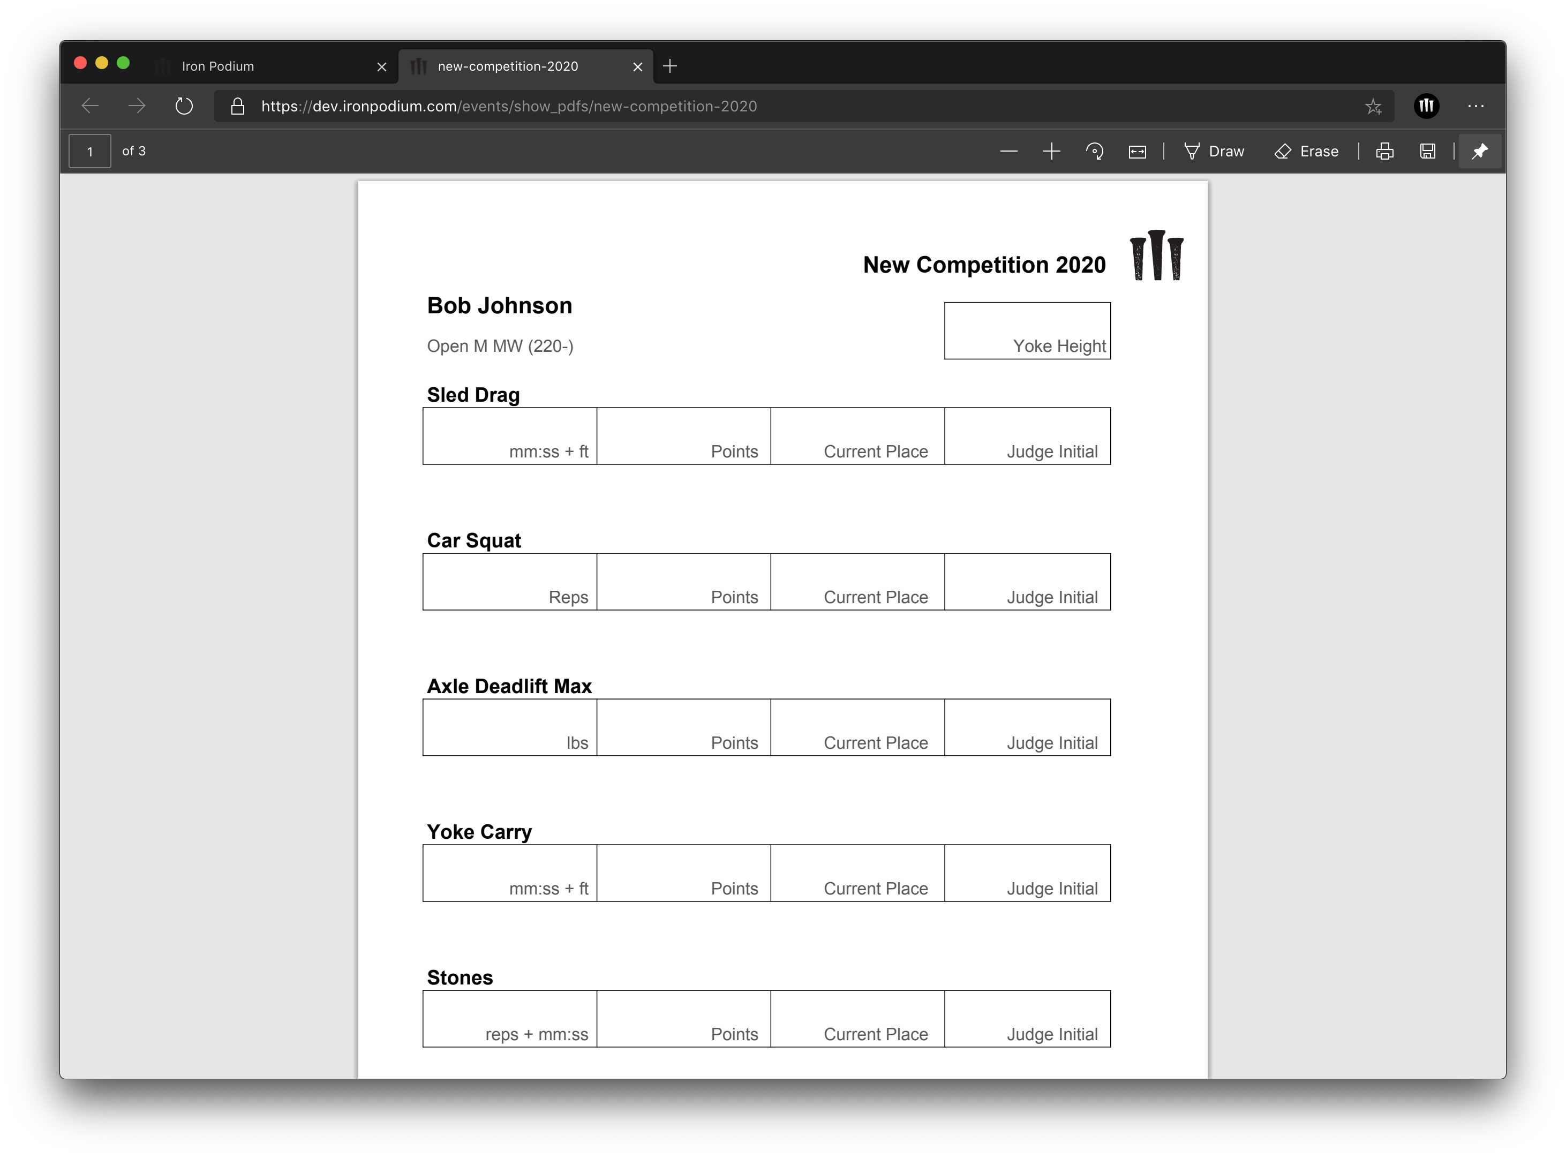Screen dimensions: 1566x1158
Task: Click Car Squat Judge Initial cell
Action: [x=1027, y=582]
